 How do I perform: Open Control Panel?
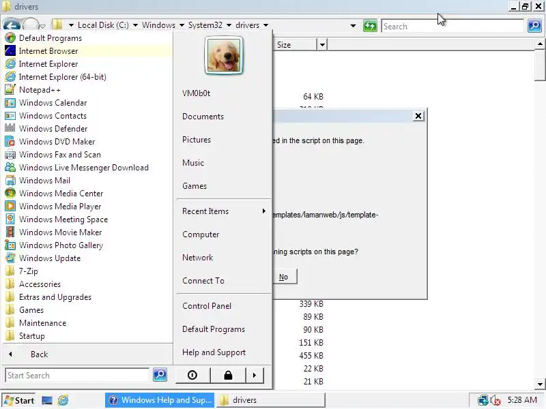point(207,306)
